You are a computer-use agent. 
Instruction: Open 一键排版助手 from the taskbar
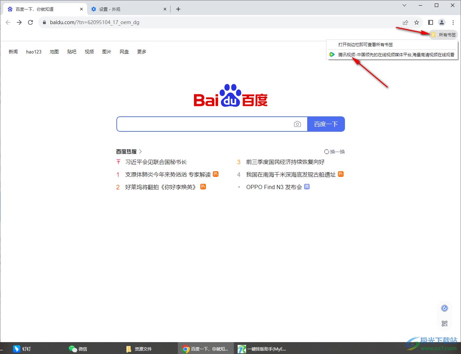pos(262,349)
